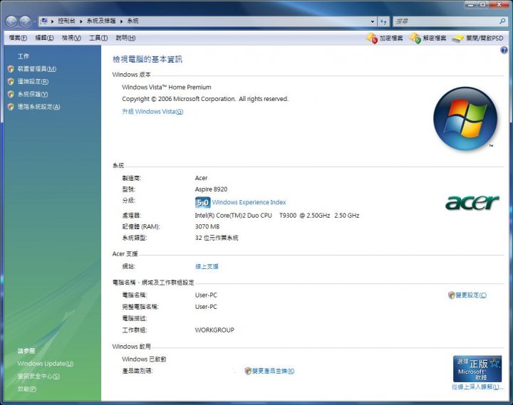Open the 編輯(E) menu
Viewport: 513px width, 405px height.
(44, 38)
